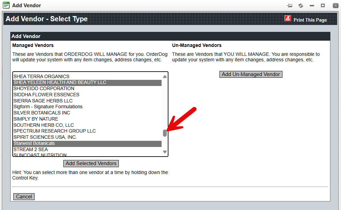Click the Add Un-Managed Vendor button
This screenshot has height=210, width=341.
pyautogui.click(x=251, y=74)
